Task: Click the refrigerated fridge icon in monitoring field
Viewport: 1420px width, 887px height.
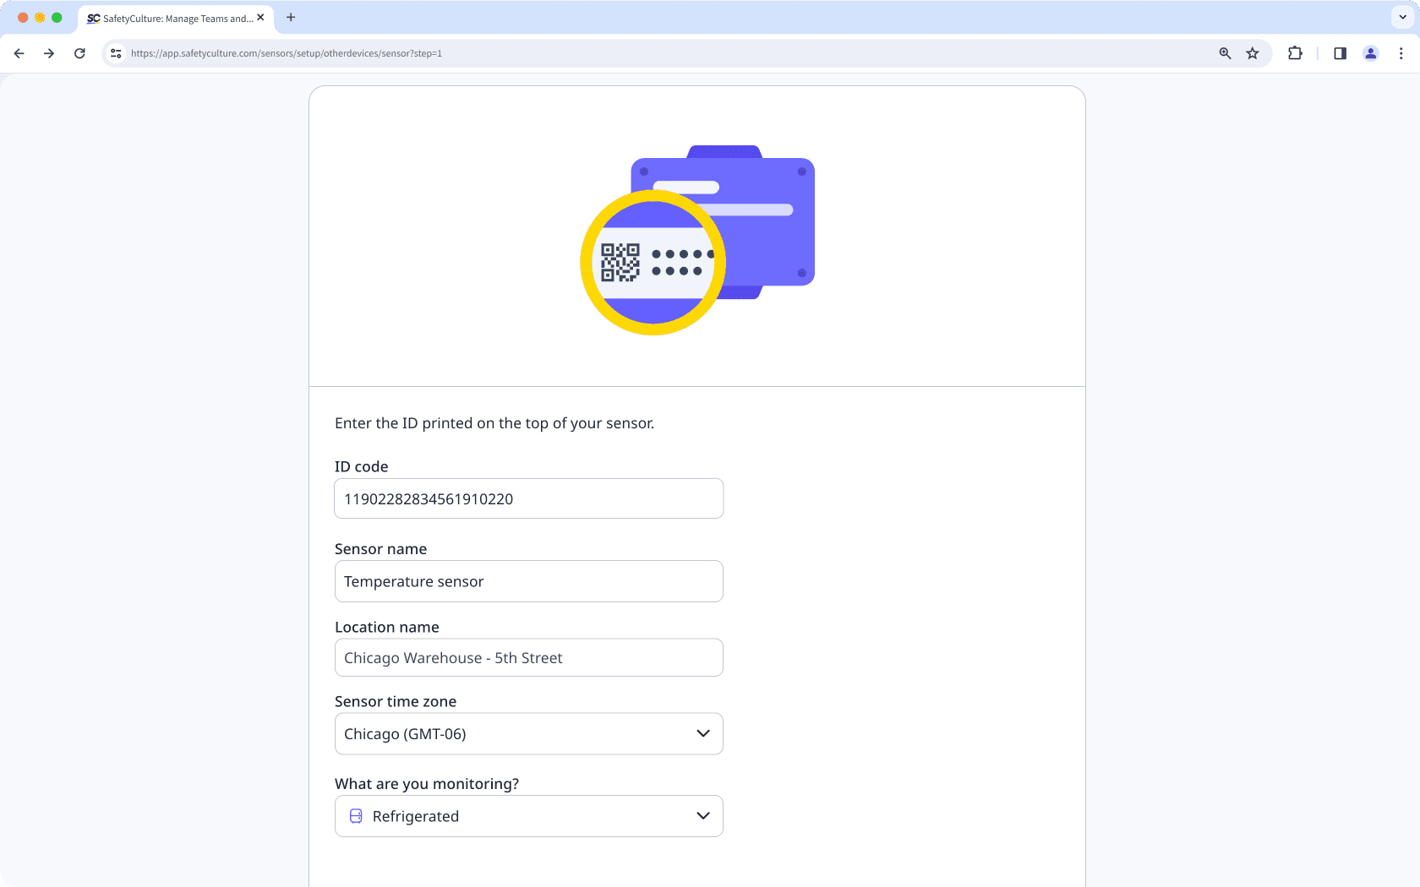Action: [355, 815]
